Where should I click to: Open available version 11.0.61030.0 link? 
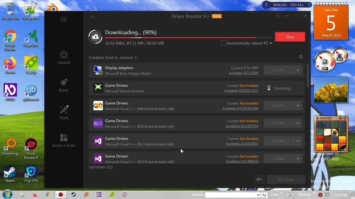pos(242,144)
